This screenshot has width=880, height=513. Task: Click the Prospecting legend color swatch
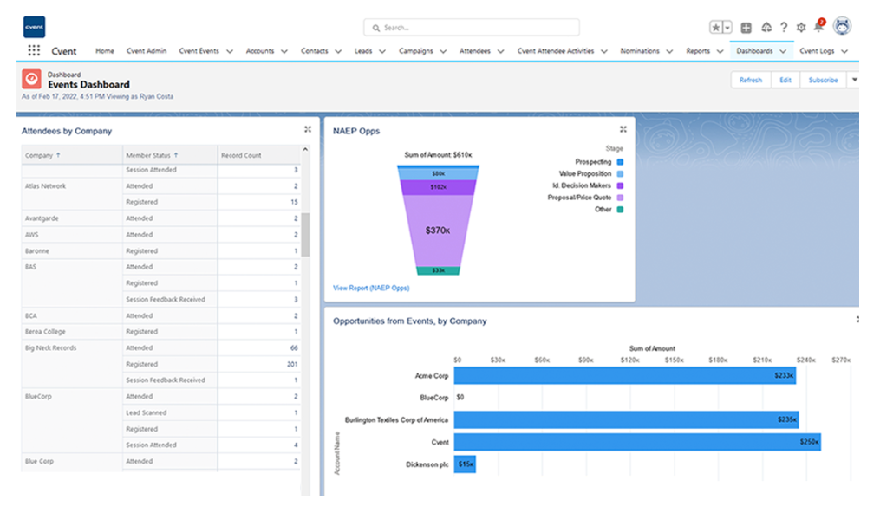620,162
